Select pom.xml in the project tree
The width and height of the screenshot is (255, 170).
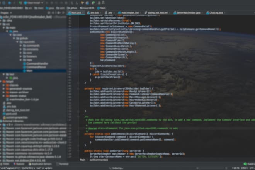click(x=10, y=114)
